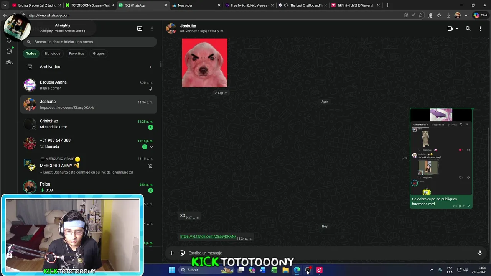
Task: Open the Communities icon in left sidebar
Action: [9, 62]
